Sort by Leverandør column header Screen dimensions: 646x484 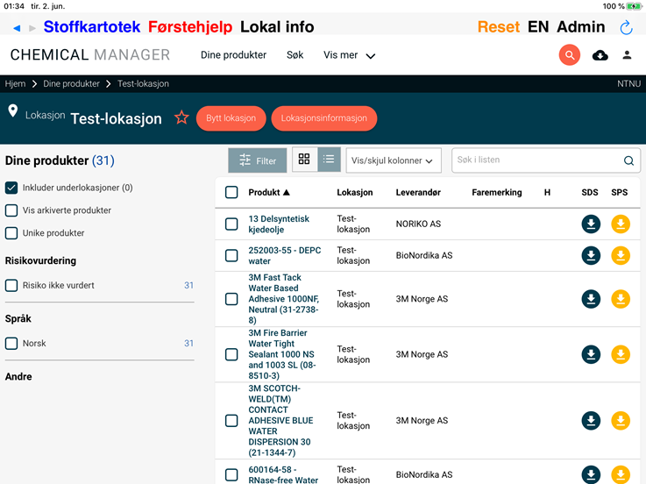[418, 192]
